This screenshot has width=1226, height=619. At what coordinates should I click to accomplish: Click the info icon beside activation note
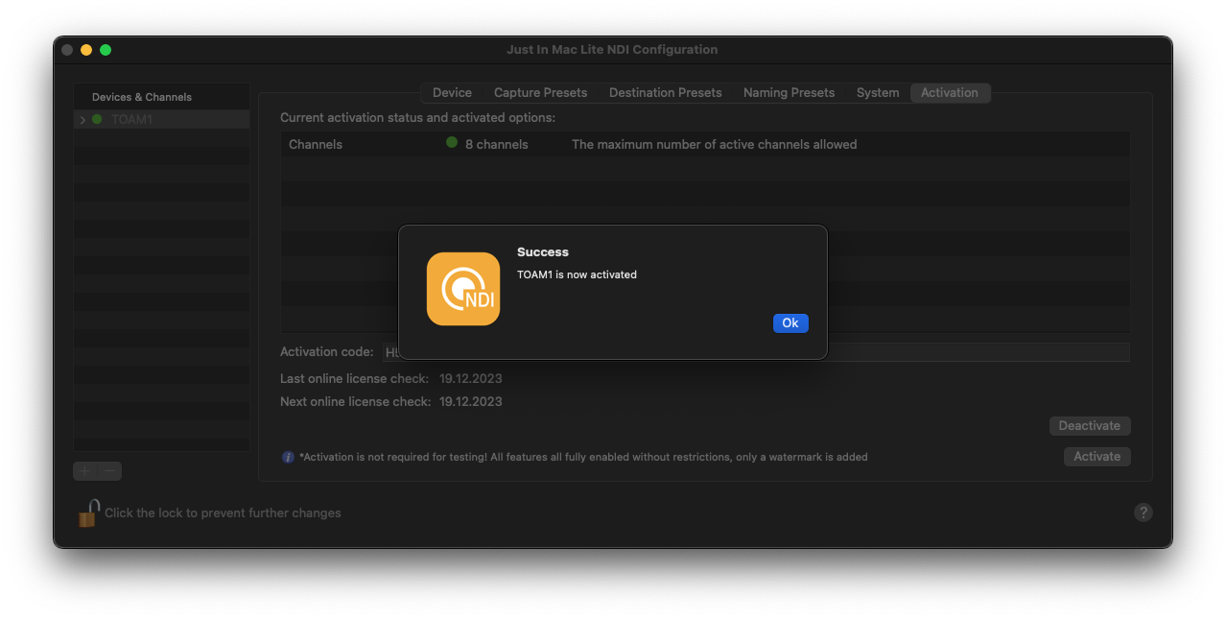[x=288, y=457]
